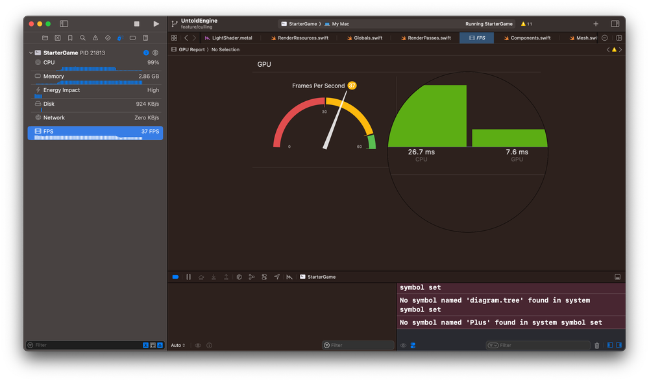
Task: Open the Issue navigator warning icon
Action: (95, 38)
